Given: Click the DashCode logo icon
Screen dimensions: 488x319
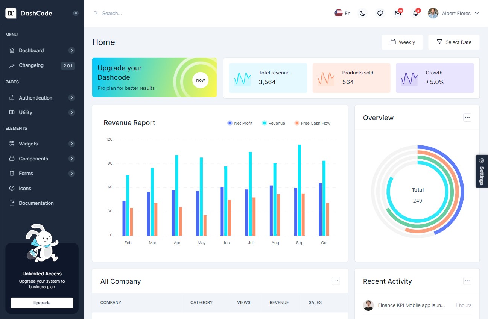Looking at the screenshot, I should click(11, 13).
